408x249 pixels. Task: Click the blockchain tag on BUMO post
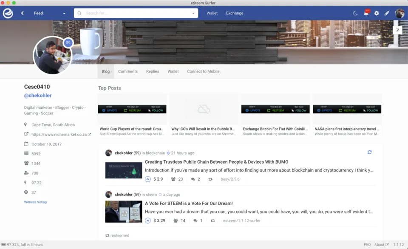click(156, 153)
